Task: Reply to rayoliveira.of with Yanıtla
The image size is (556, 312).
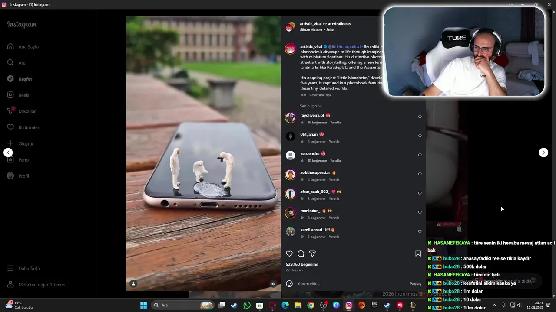Action: tap(335, 123)
